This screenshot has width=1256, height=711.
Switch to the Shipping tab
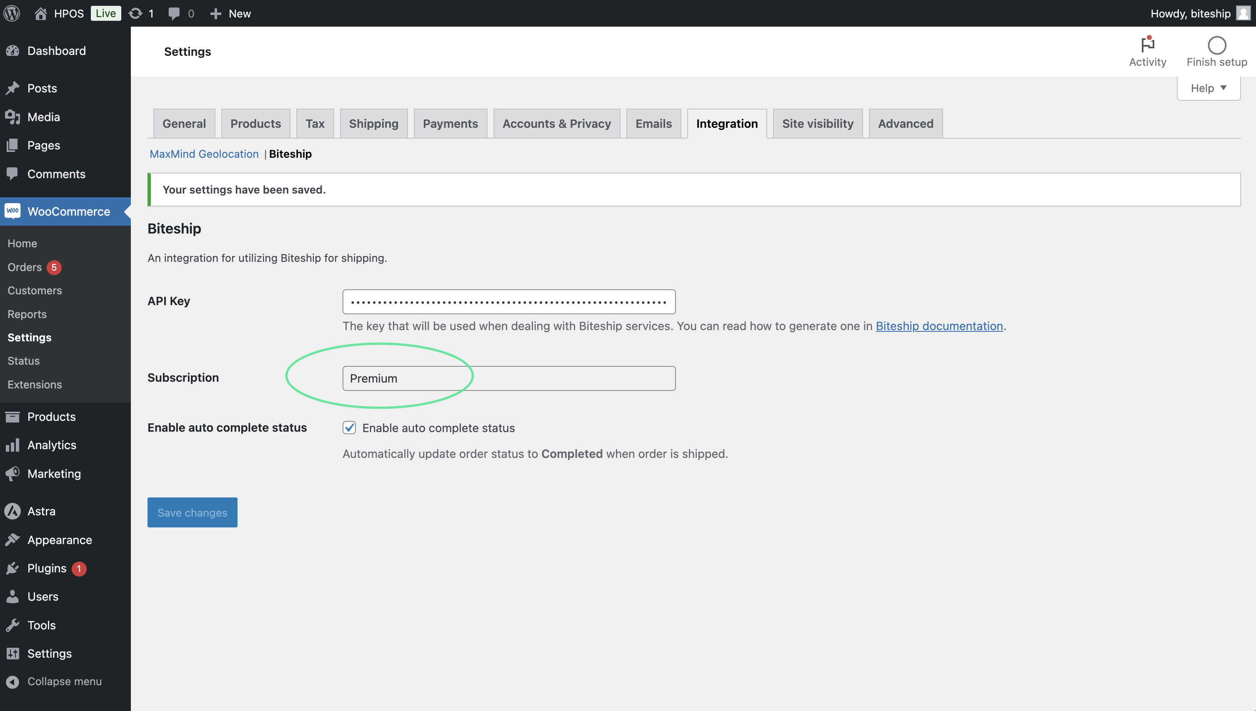(373, 124)
